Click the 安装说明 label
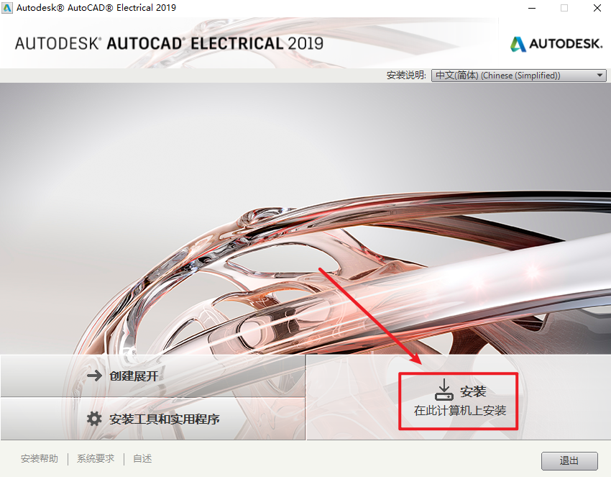The width and height of the screenshot is (611, 477). coord(406,76)
